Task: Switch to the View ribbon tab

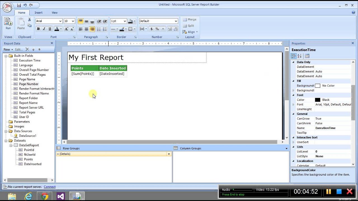Action: (55, 12)
